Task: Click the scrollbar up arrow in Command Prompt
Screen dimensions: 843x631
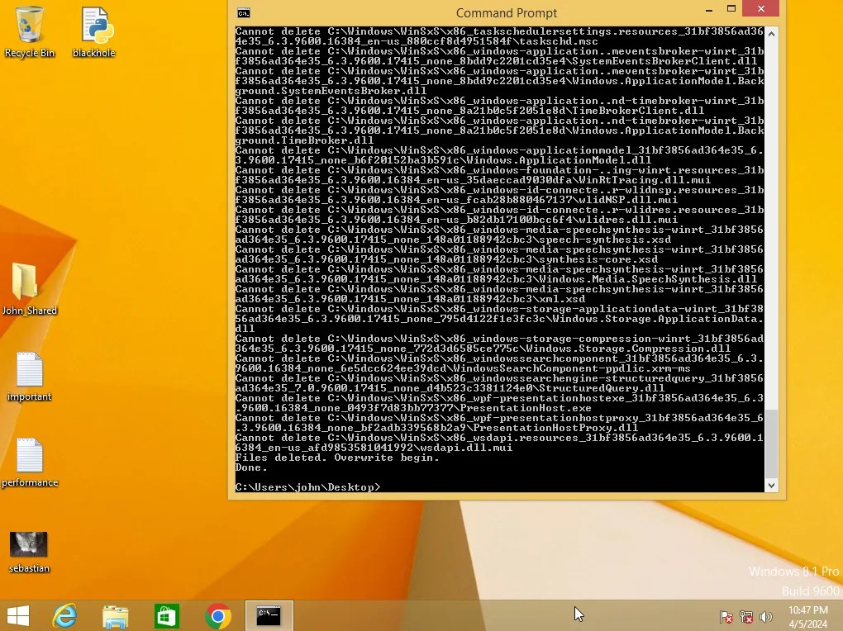Action: click(x=772, y=34)
